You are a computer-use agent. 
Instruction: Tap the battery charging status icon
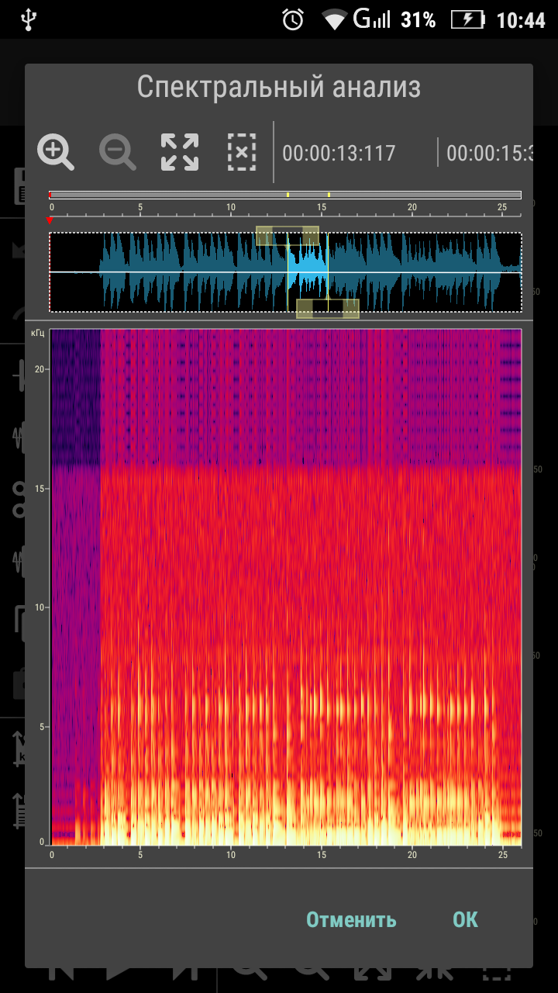[467, 19]
